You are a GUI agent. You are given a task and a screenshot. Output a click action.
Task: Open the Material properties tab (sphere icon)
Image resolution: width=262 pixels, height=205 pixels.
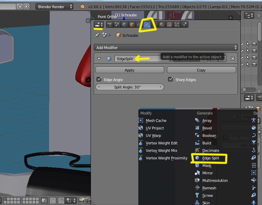(x=162, y=25)
